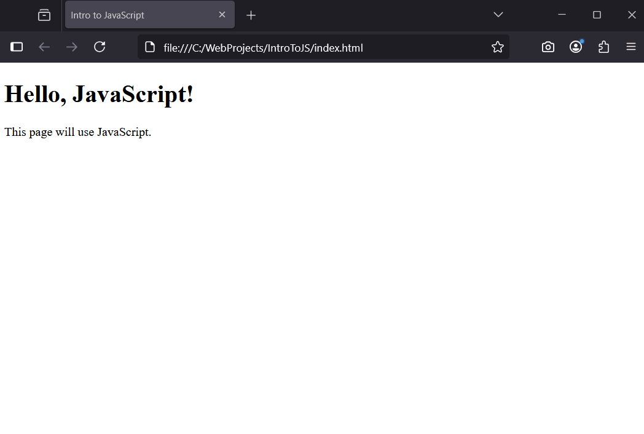
Task: Take a screenshot with the camera icon
Action: pyautogui.click(x=548, y=47)
